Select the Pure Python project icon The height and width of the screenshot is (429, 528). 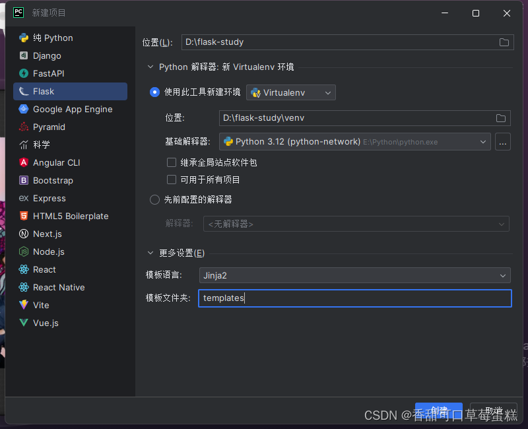pos(24,38)
